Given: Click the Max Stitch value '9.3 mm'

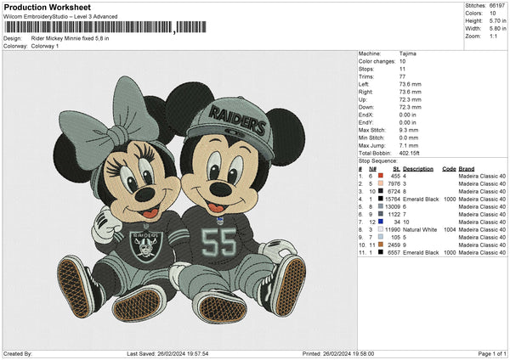Looking at the screenshot, I should pos(409,130).
